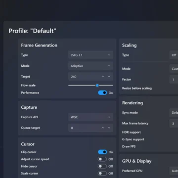Click the Max frame latency field
Image resolution: width=178 pixels, height=178 pixels.
[174, 124]
